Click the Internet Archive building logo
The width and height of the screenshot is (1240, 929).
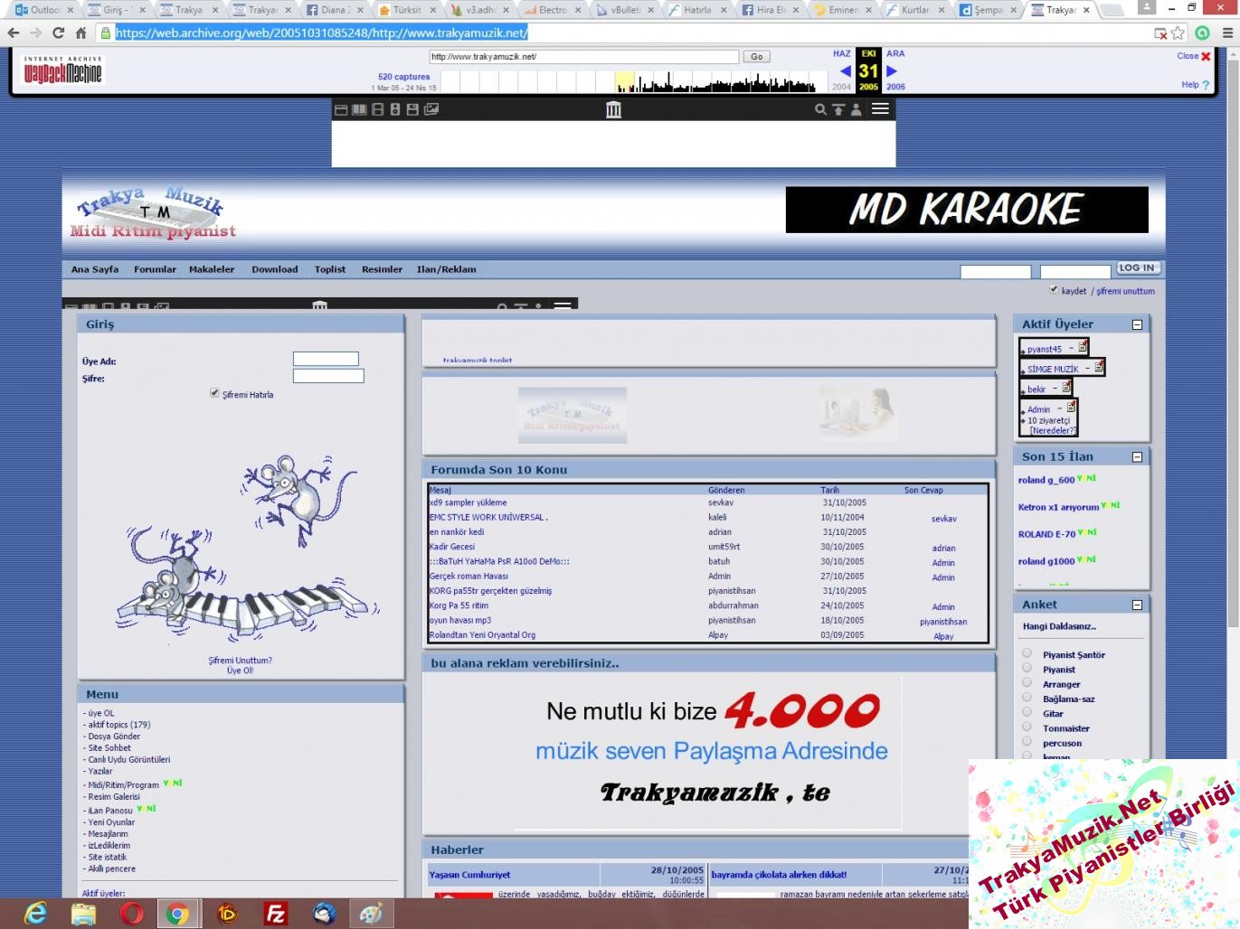click(x=613, y=109)
